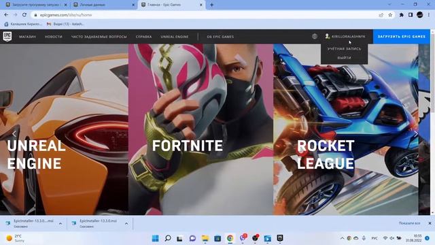
Task: Switch to the Загрузите программу запуска tab
Action: tap(36, 5)
